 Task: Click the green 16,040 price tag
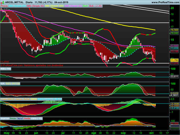(174, 33)
